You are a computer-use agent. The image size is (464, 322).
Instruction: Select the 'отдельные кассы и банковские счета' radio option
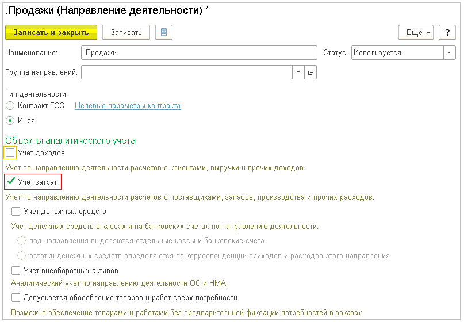pyautogui.click(x=21, y=240)
